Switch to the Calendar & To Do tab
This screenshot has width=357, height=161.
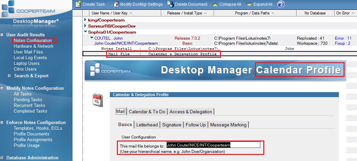pos(147,112)
